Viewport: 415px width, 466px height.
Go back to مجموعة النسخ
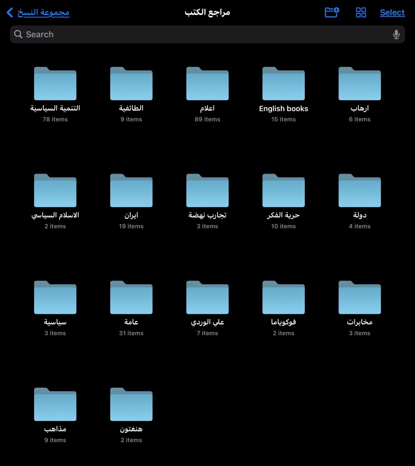[x=38, y=12]
